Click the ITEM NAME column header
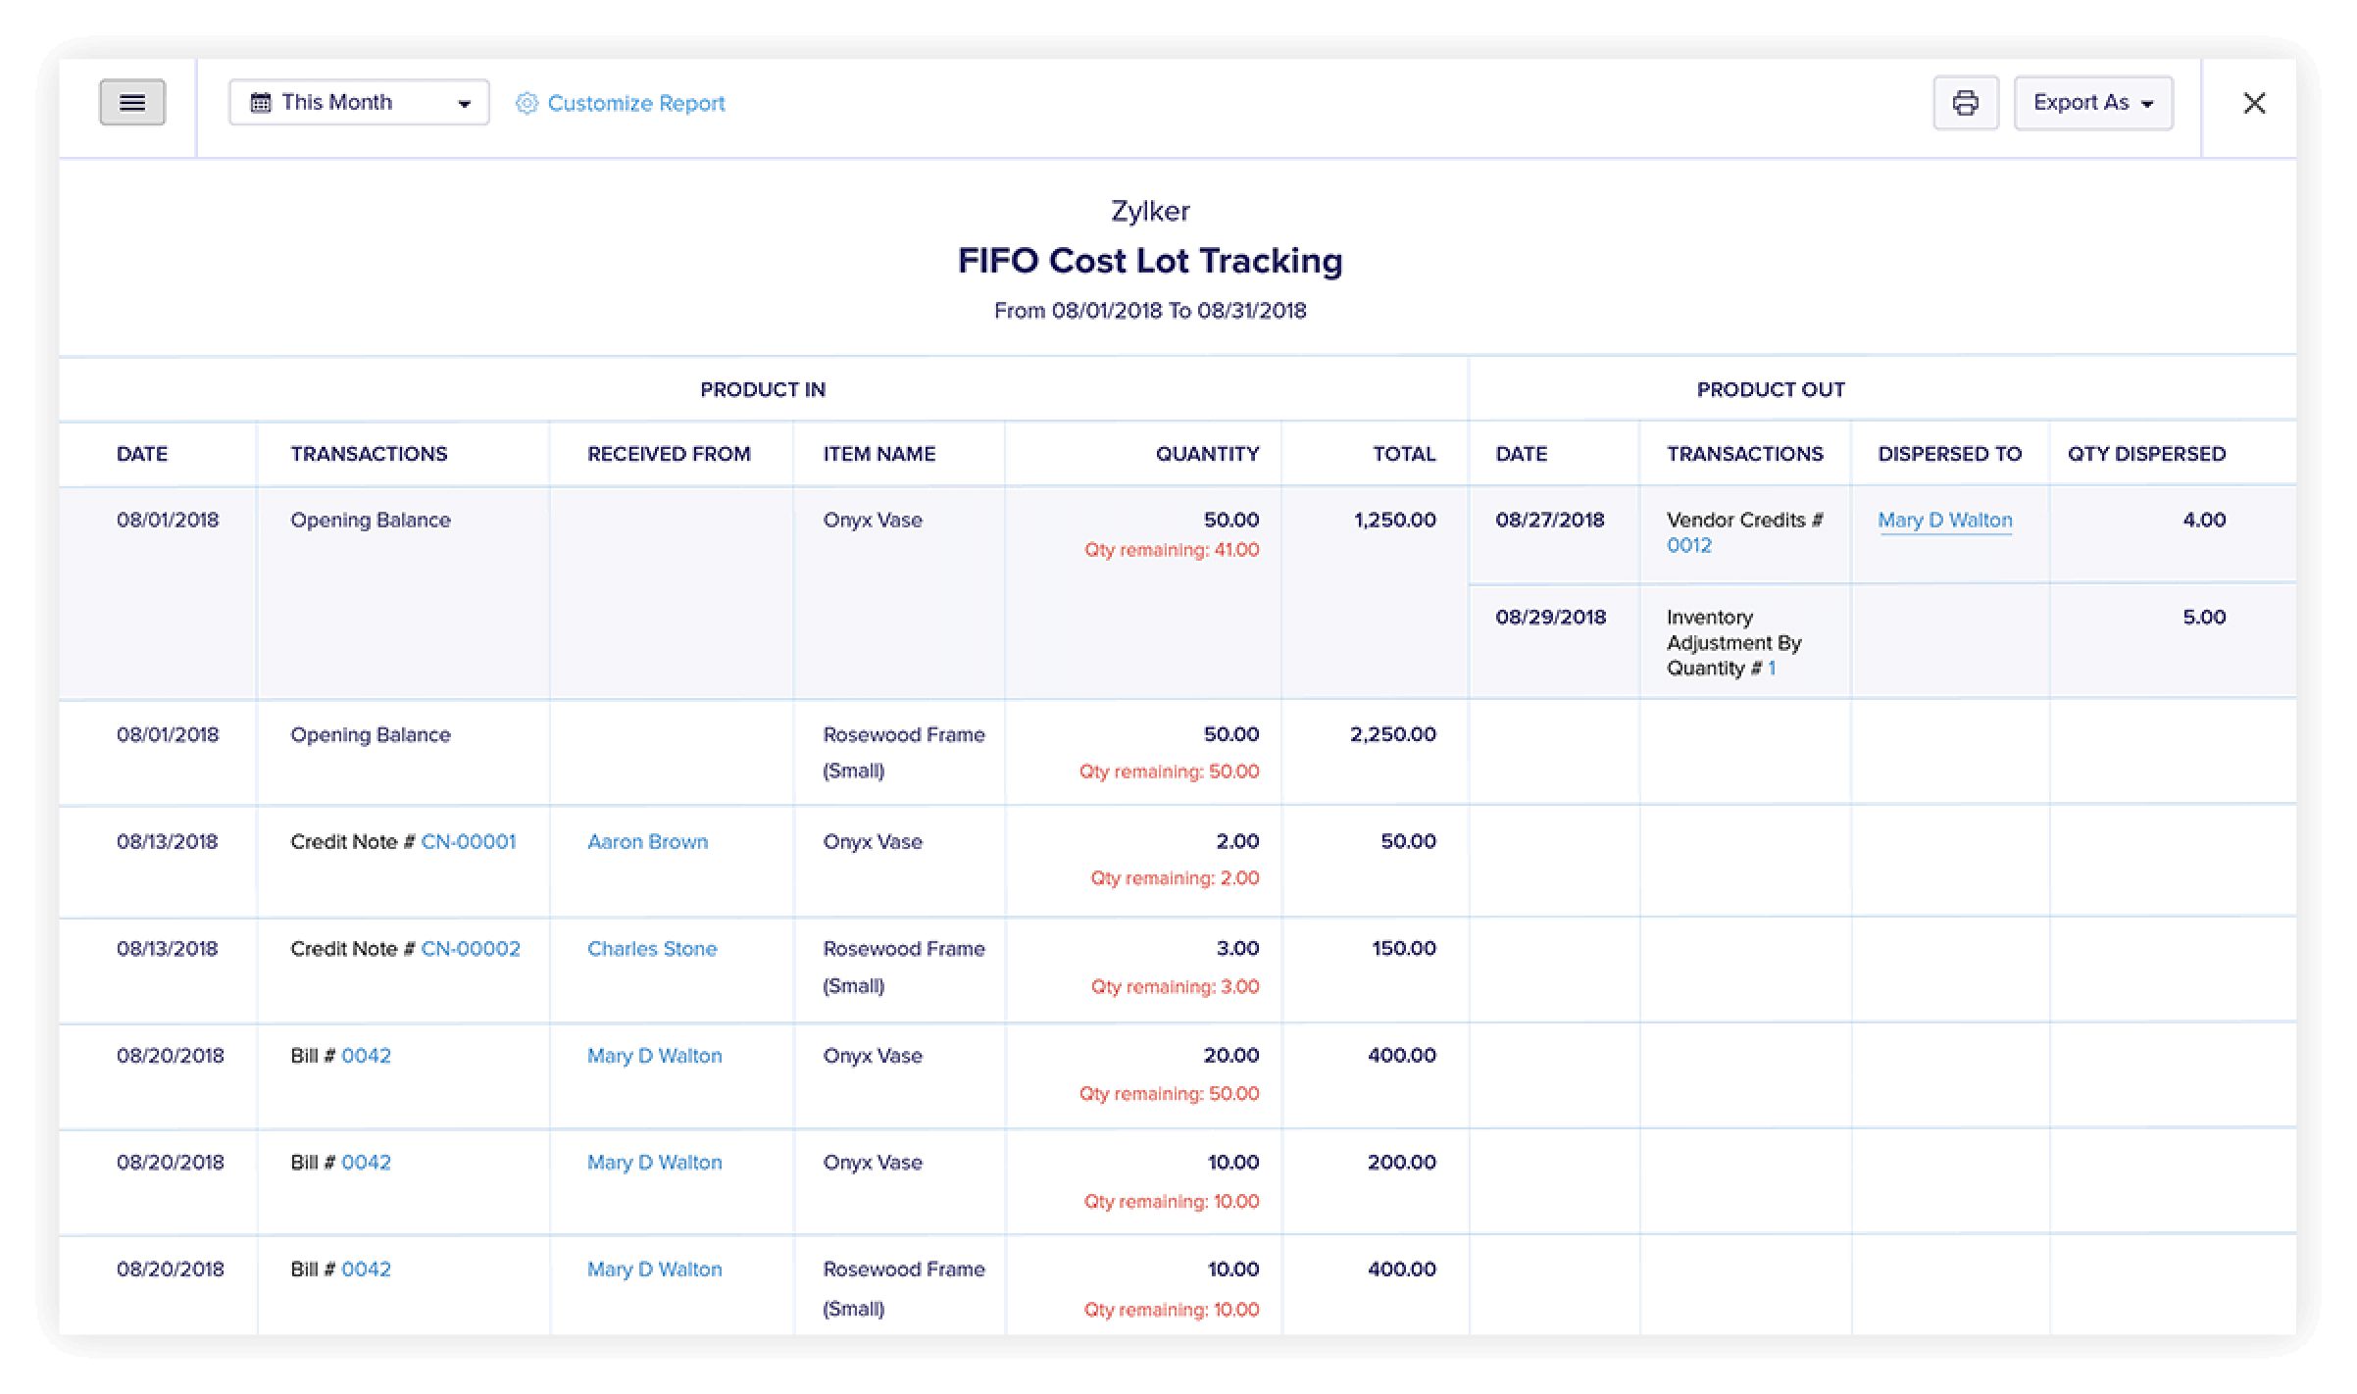 (878, 453)
